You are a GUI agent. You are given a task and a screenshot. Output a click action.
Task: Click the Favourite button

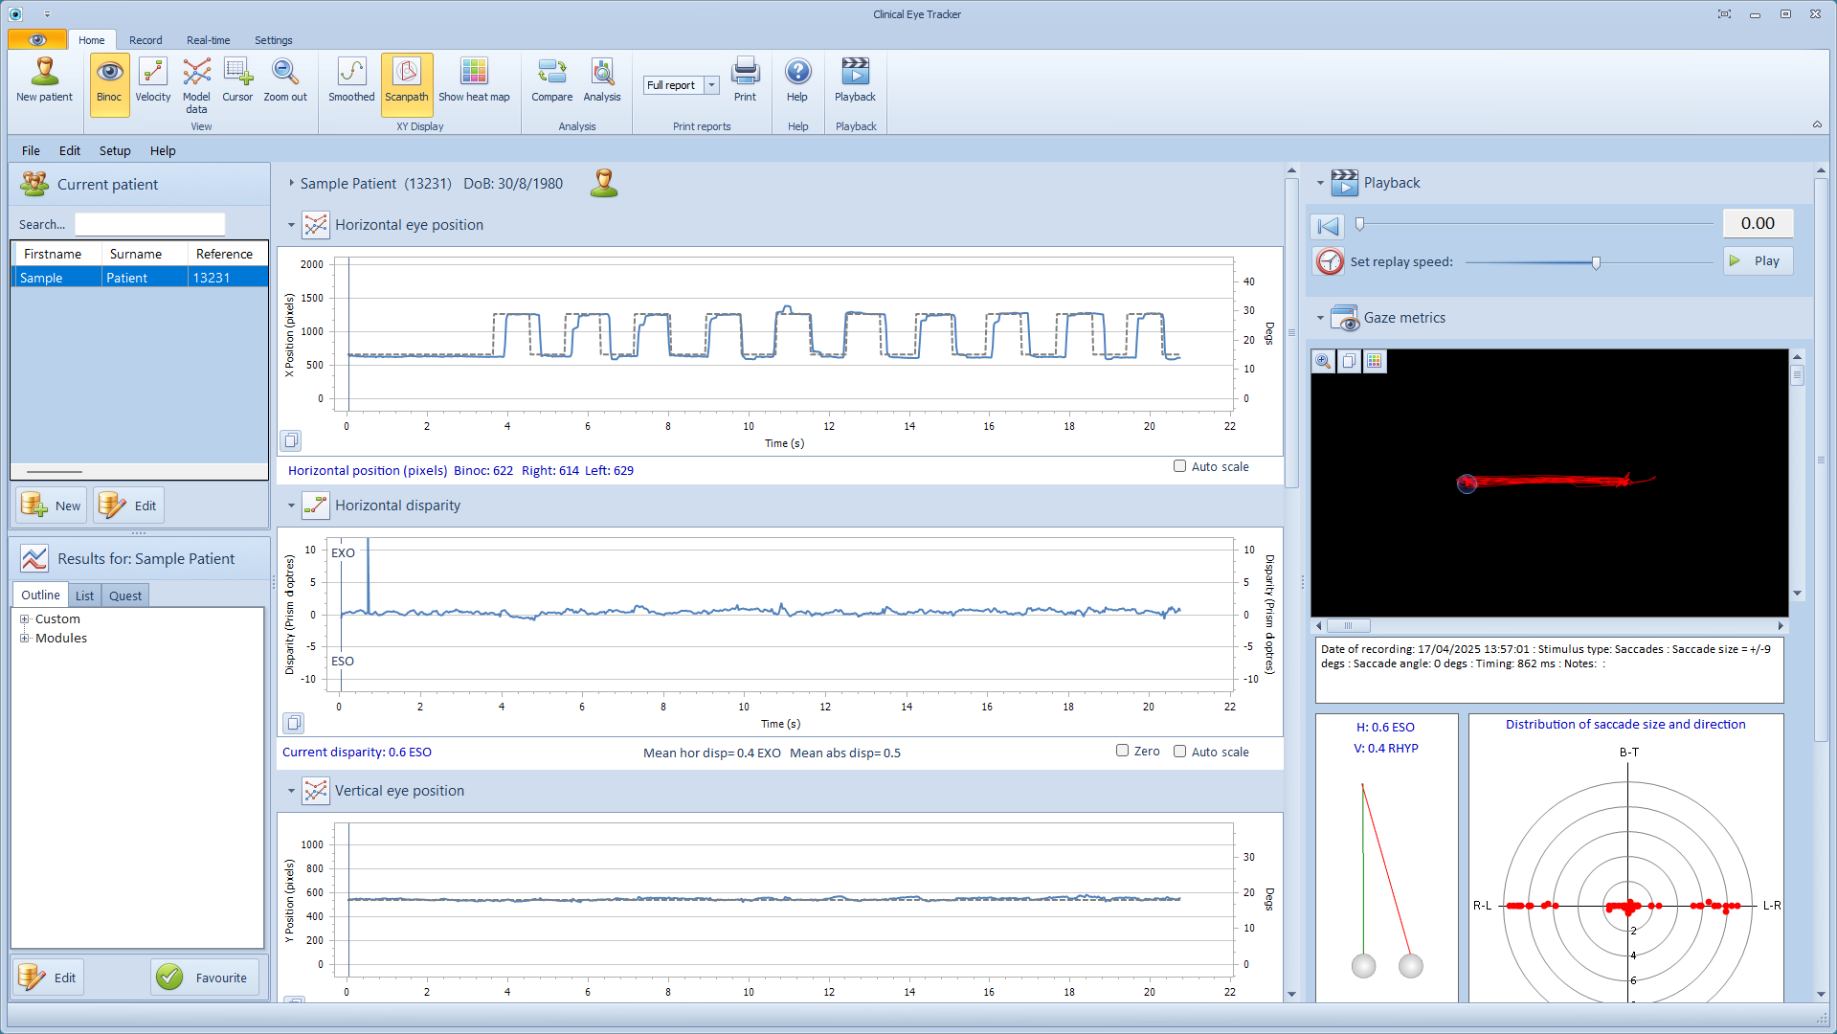click(x=204, y=978)
